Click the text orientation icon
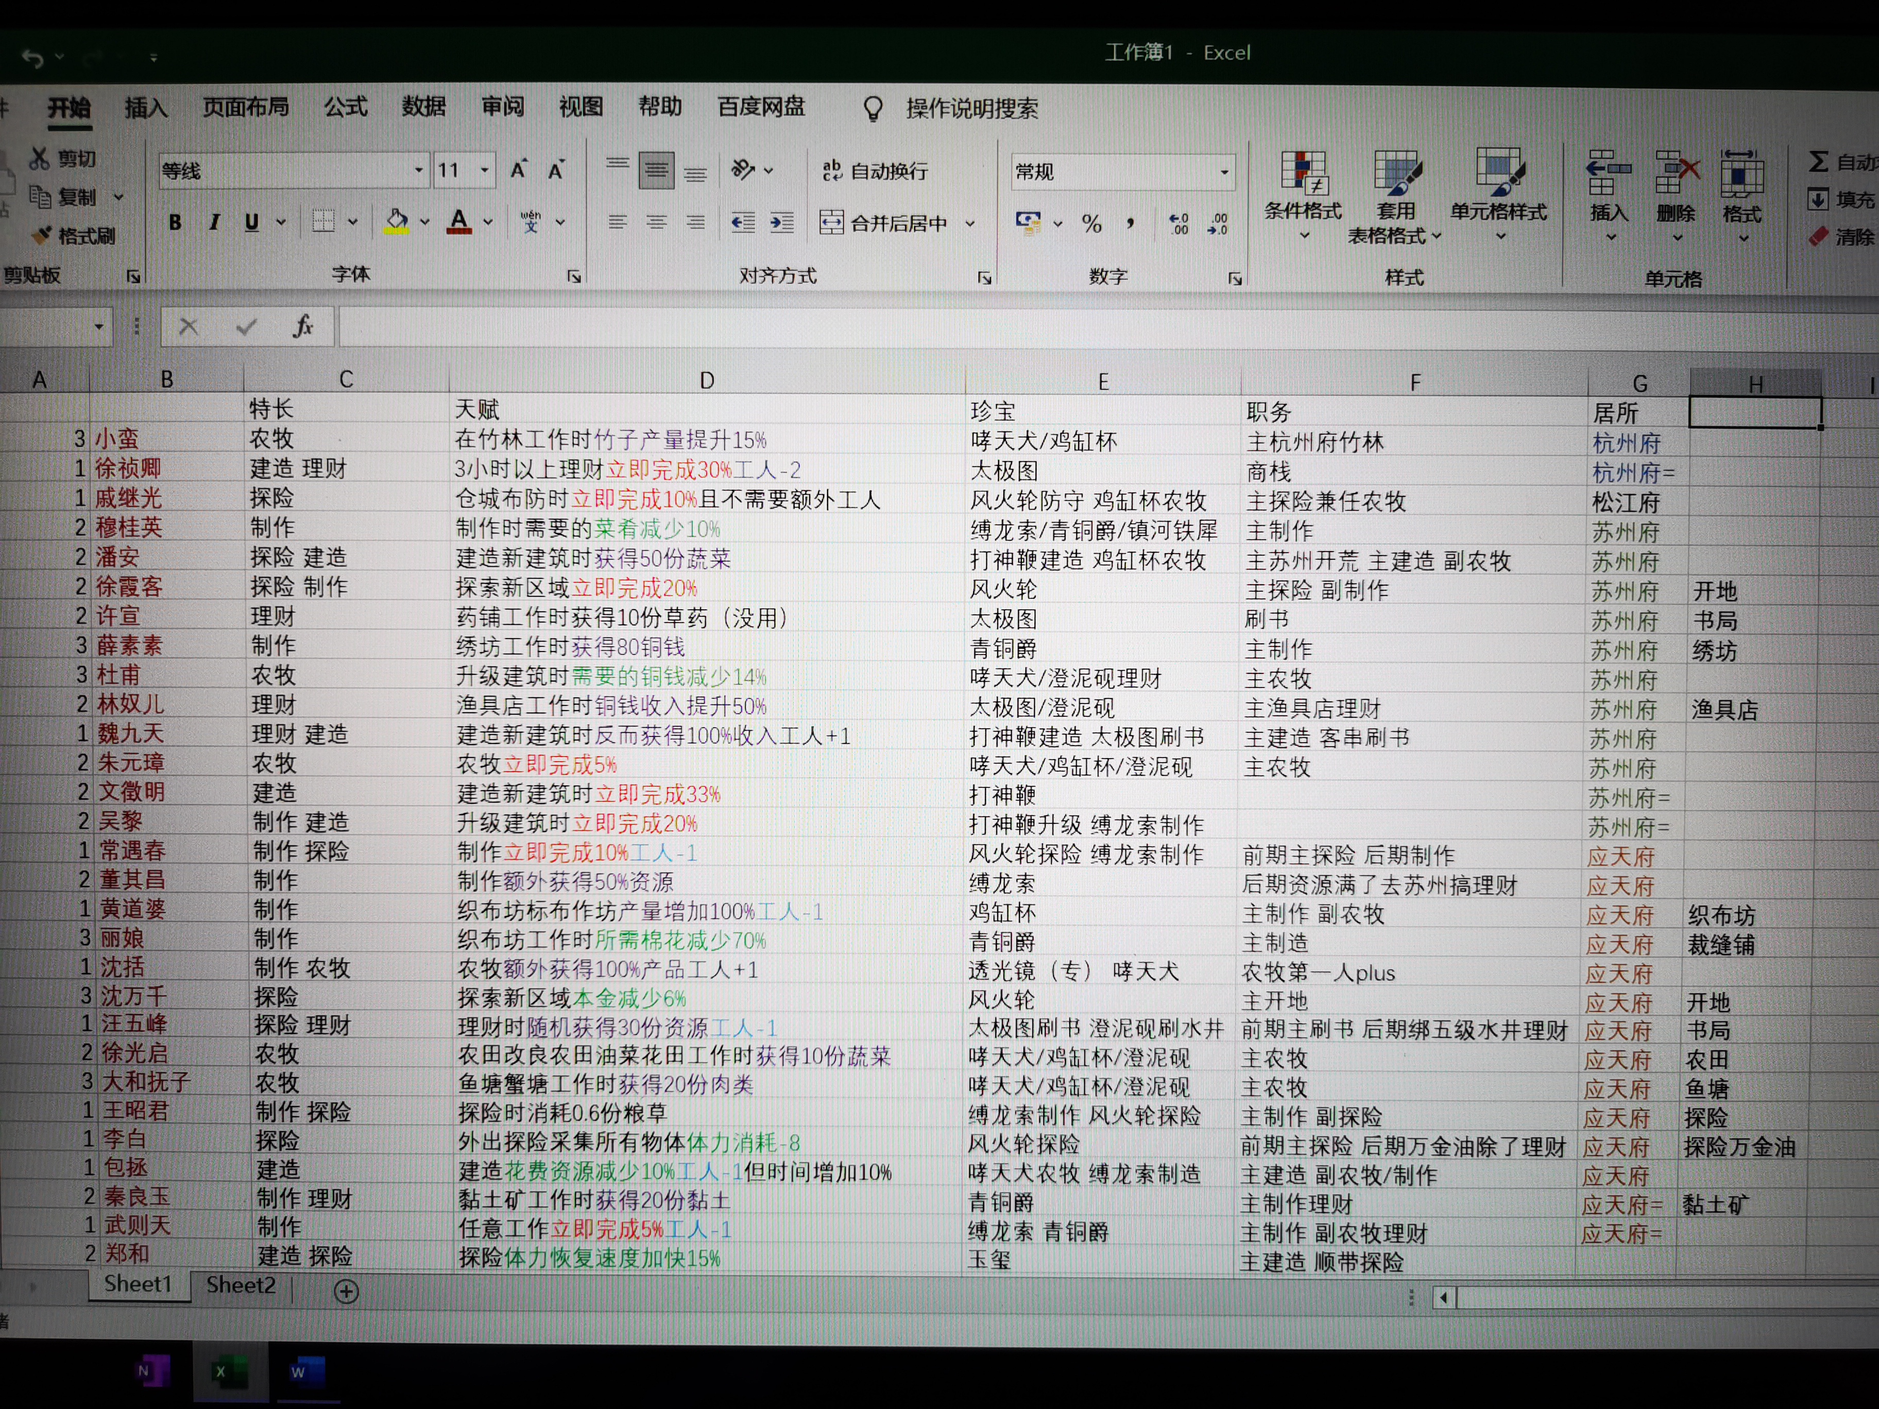Image resolution: width=1879 pixels, height=1409 pixels. tap(743, 170)
